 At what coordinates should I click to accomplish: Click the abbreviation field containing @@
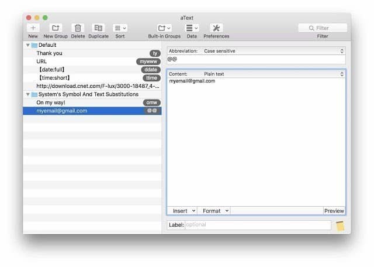256,59
